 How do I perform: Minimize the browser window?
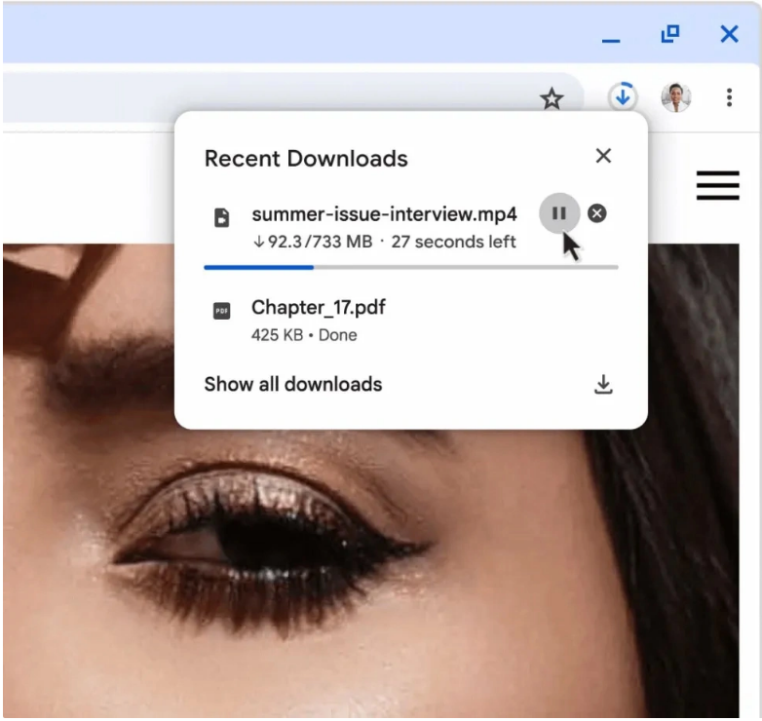pos(611,36)
